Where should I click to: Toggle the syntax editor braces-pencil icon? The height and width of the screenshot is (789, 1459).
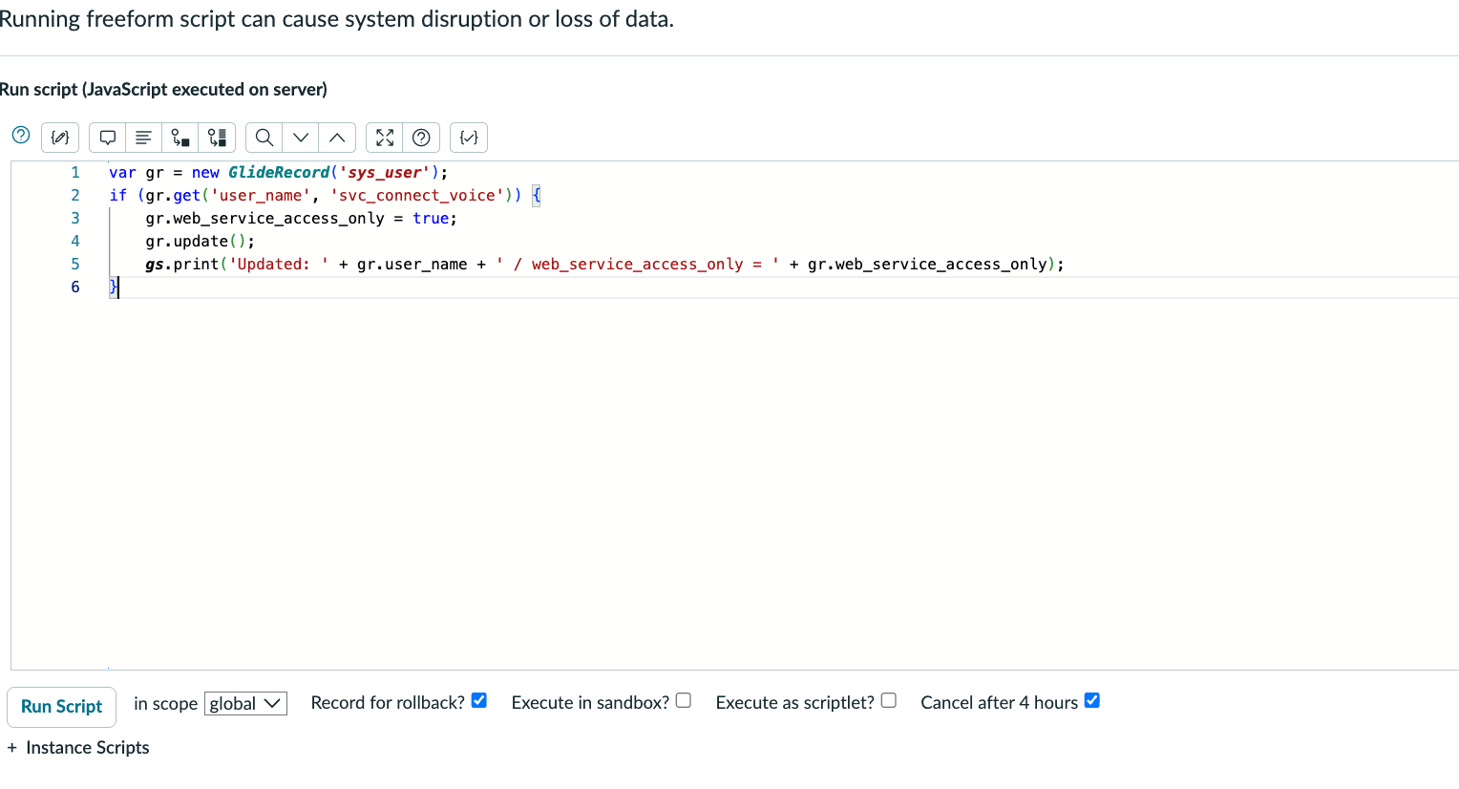[60, 138]
